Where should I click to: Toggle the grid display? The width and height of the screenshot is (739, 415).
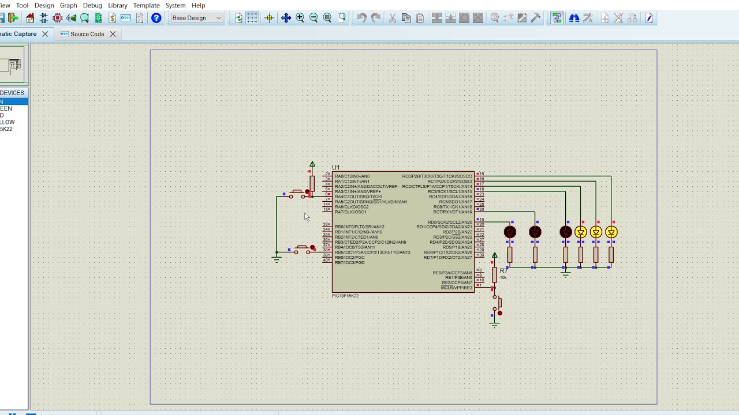point(252,18)
